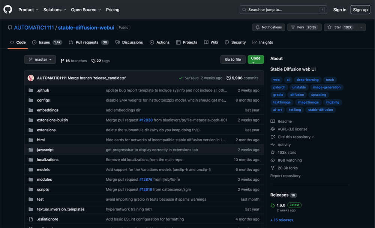The width and height of the screenshot is (375, 228).
Task: Click the green commit status checkmark
Action: (181, 78)
